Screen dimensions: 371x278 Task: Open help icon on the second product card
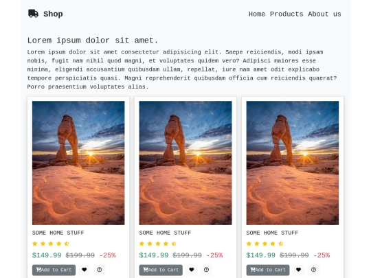206,270
